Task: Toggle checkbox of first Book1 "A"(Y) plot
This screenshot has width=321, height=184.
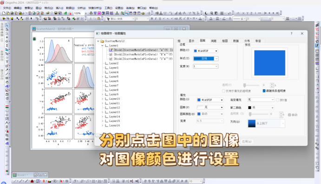Action: coord(111,50)
